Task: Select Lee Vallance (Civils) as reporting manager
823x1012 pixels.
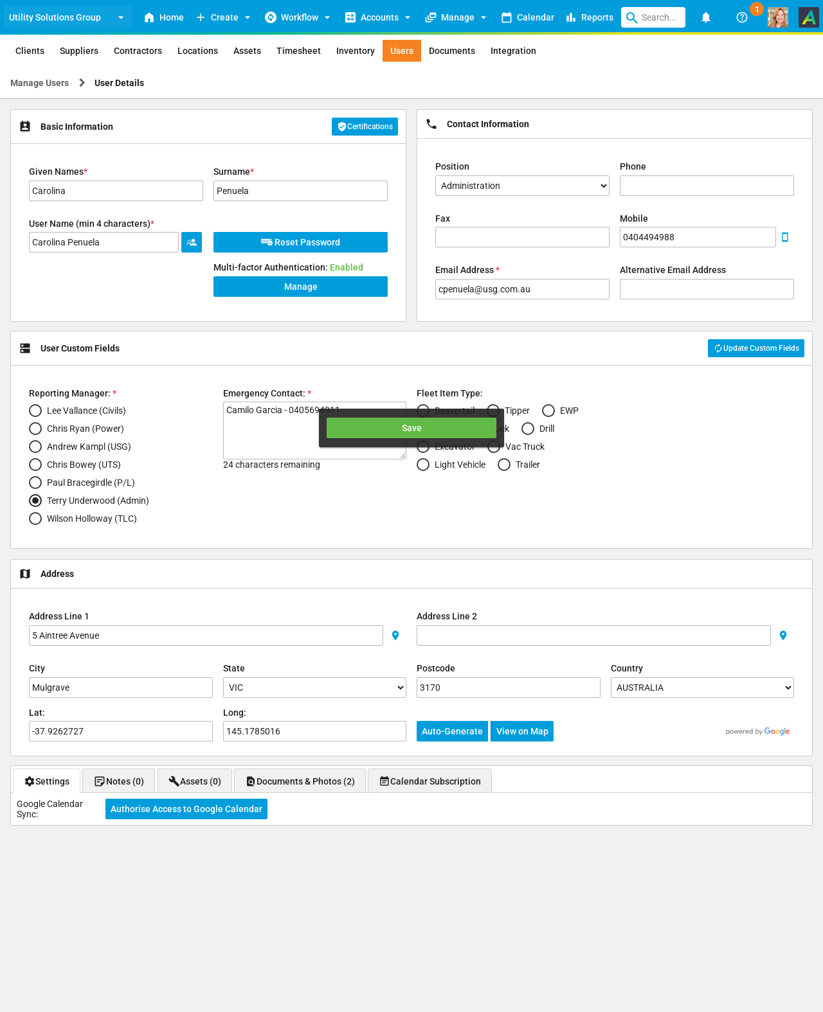Action: pyautogui.click(x=35, y=411)
